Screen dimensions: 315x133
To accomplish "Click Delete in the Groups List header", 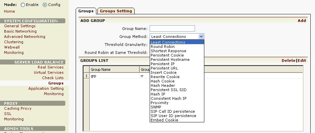I will tap(288, 61).
